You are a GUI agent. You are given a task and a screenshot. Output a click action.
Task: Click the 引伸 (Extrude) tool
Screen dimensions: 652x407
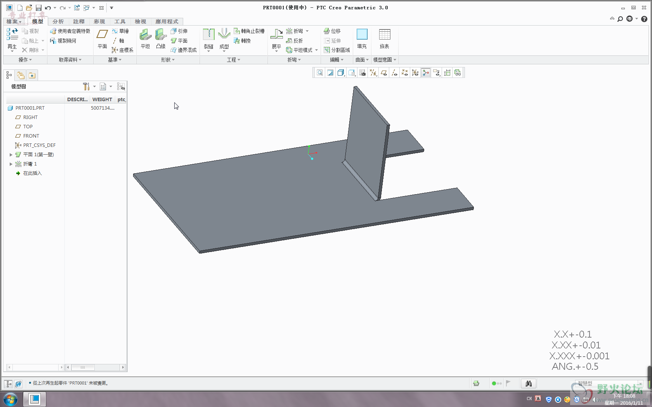[x=179, y=31]
